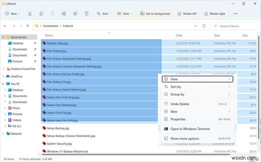Open New submenu in context menu
Viewport: 261px width, 162px height.
(198, 112)
